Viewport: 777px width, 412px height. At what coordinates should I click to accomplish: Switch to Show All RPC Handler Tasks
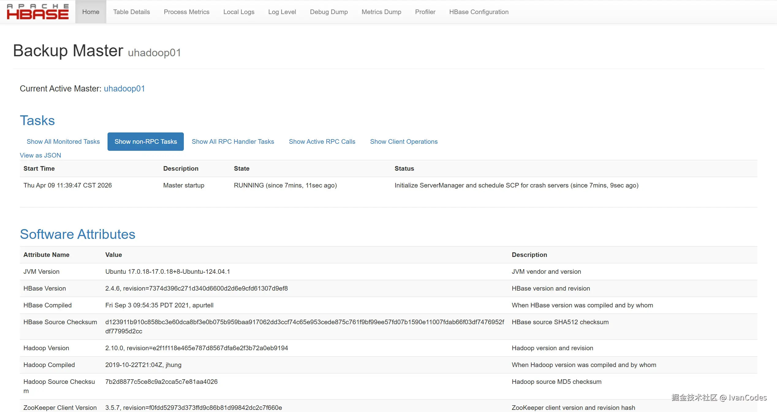[233, 142]
